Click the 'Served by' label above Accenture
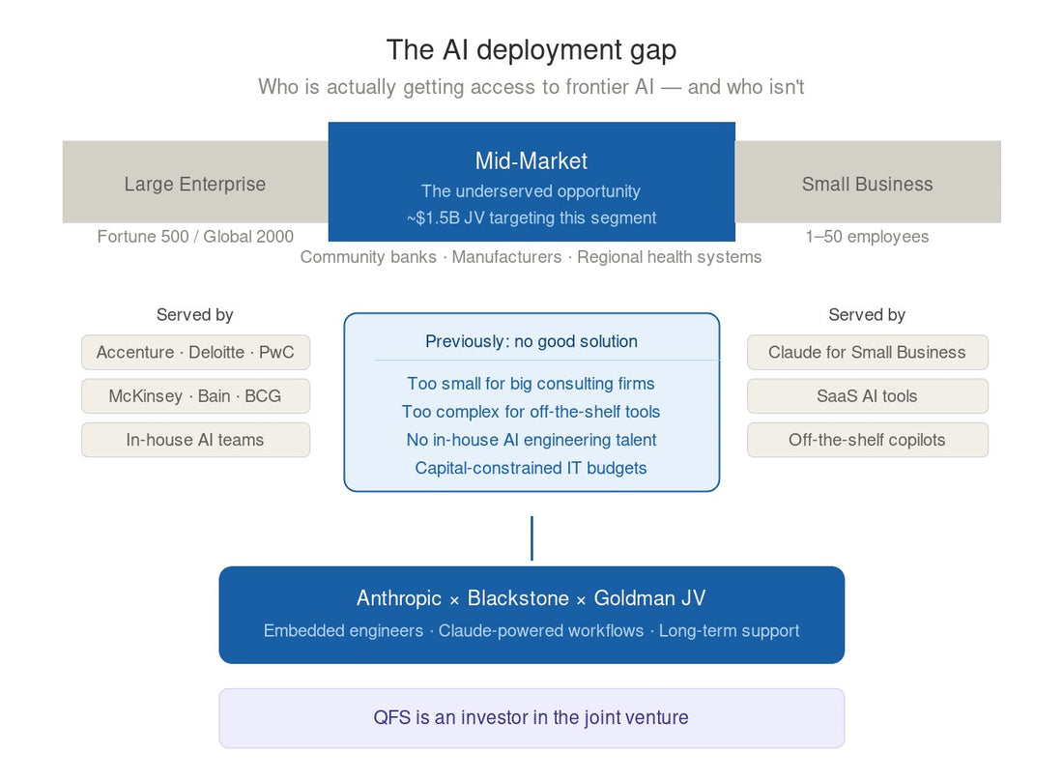The width and height of the screenshot is (1063, 782). [194, 315]
